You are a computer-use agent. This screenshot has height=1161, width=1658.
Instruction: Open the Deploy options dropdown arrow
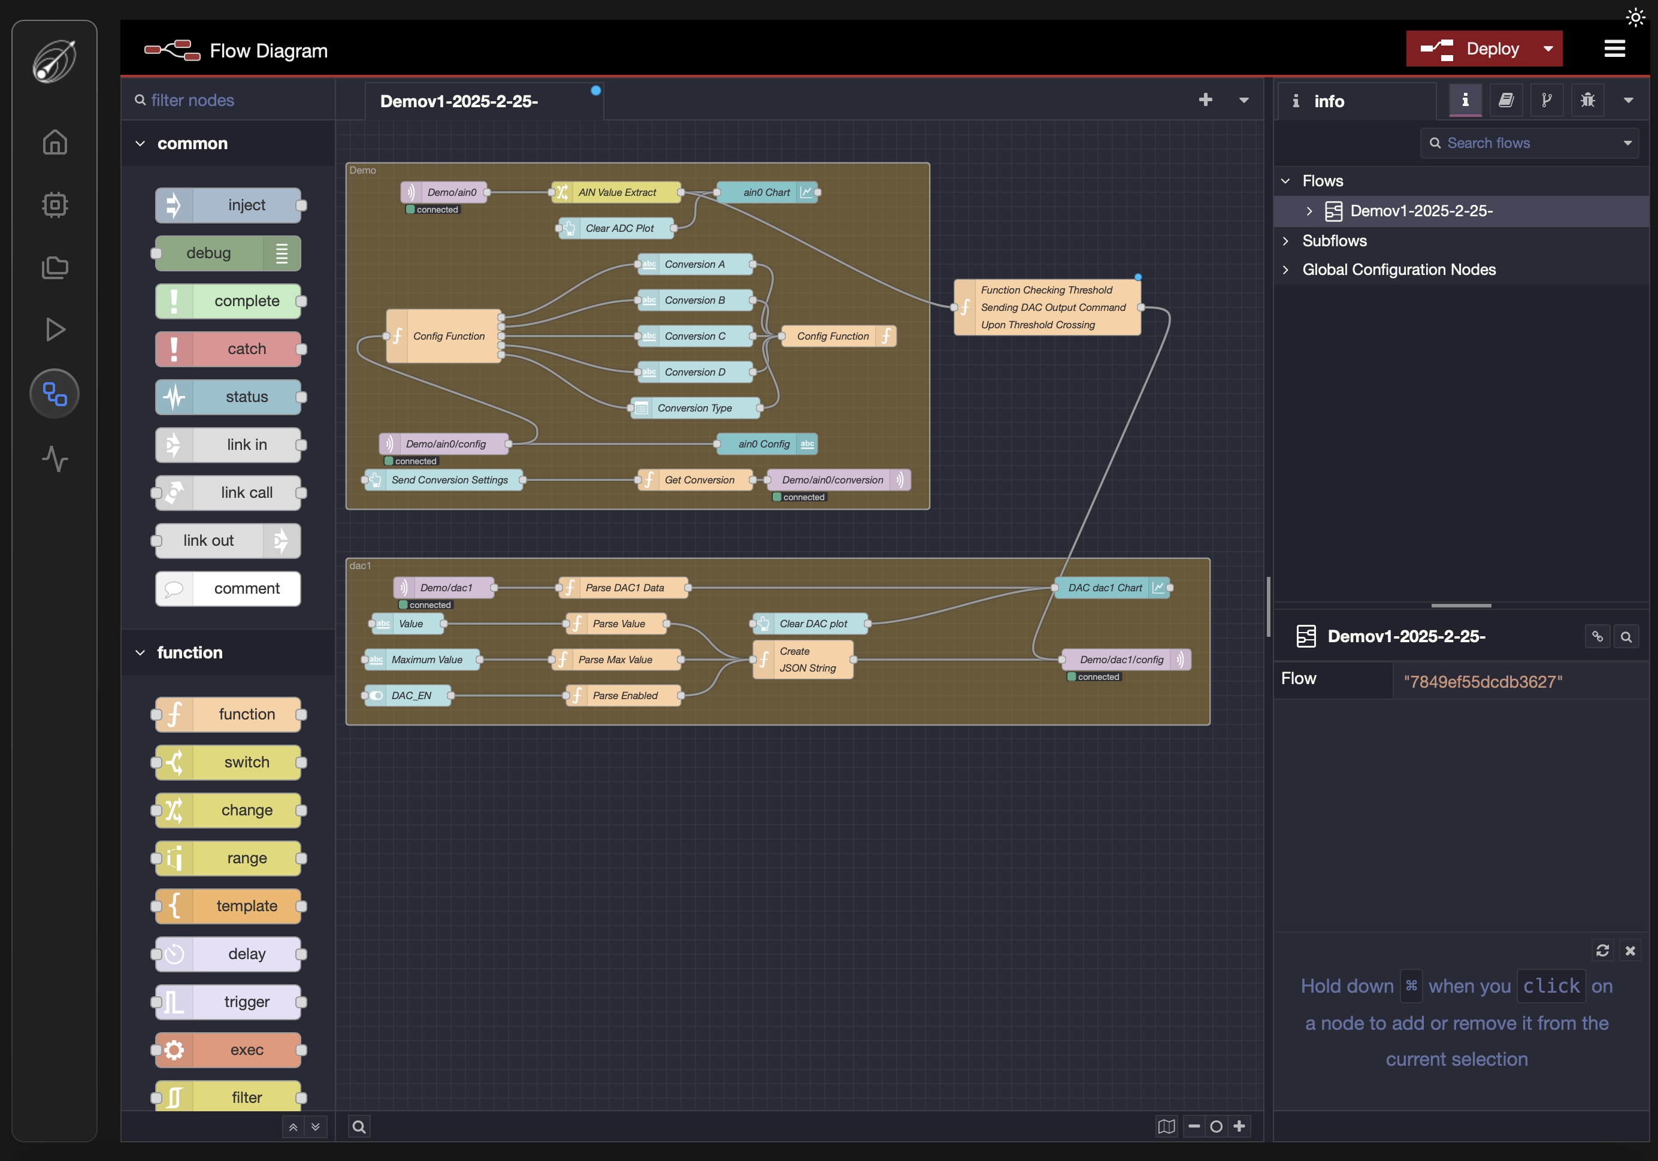tap(1548, 49)
